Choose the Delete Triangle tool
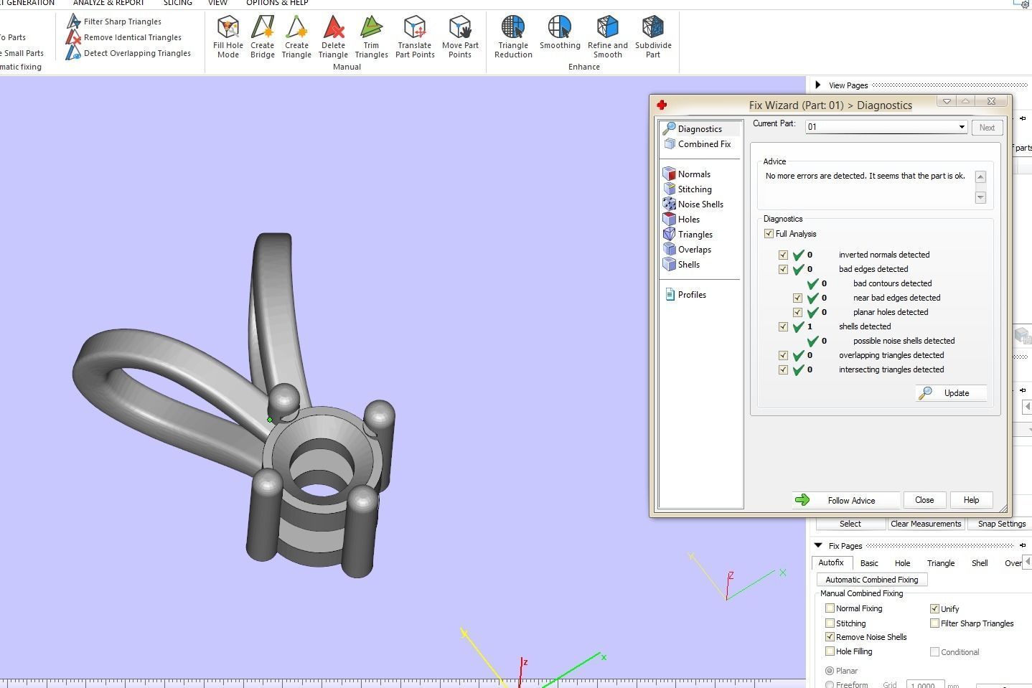This screenshot has width=1032, height=688. click(x=333, y=37)
